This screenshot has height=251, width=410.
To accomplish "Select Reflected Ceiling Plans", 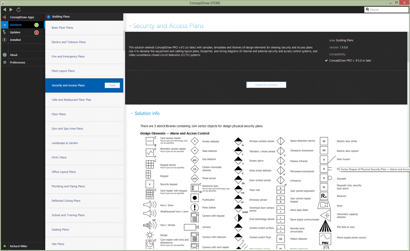I will (84, 201).
